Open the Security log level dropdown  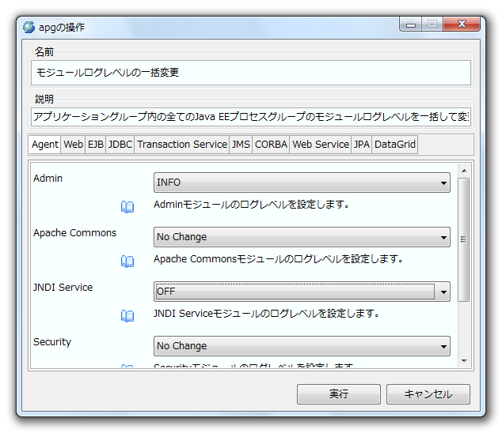pyautogui.click(x=301, y=346)
